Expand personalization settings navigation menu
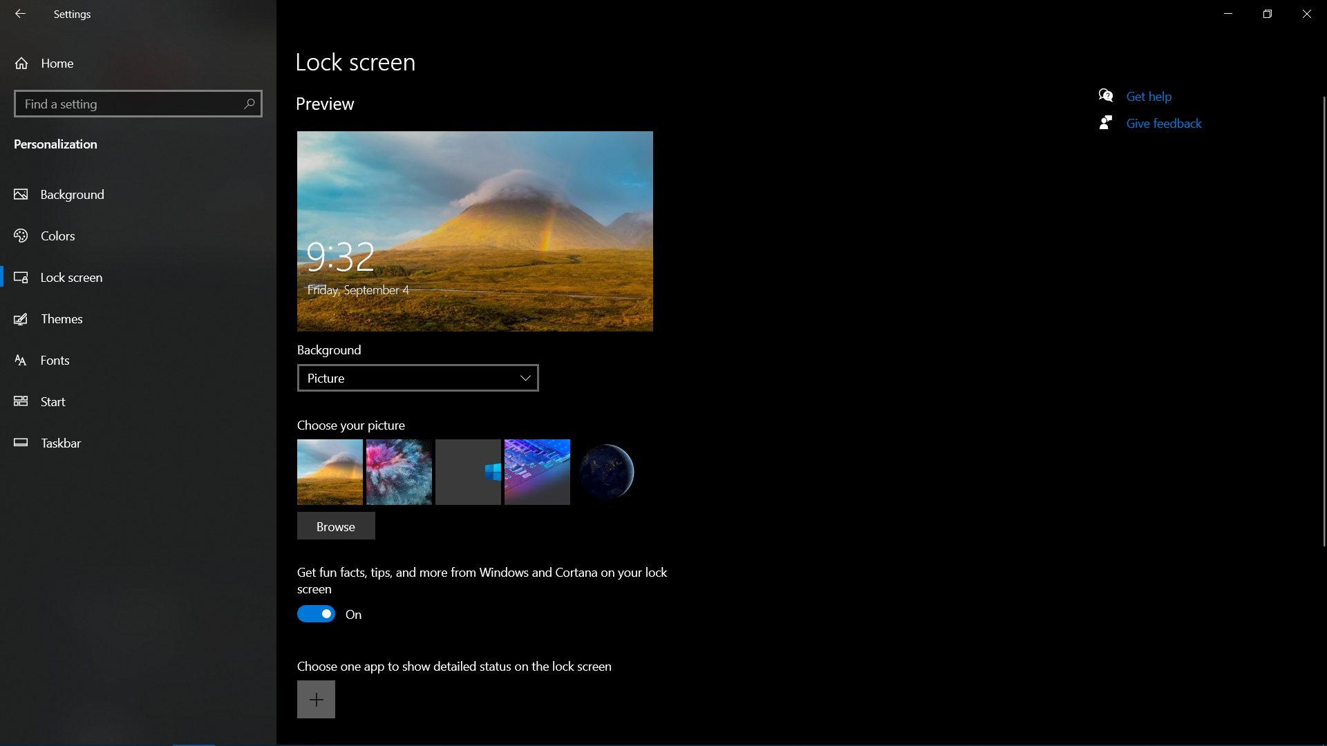This screenshot has width=1327, height=746. [x=55, y=144]
